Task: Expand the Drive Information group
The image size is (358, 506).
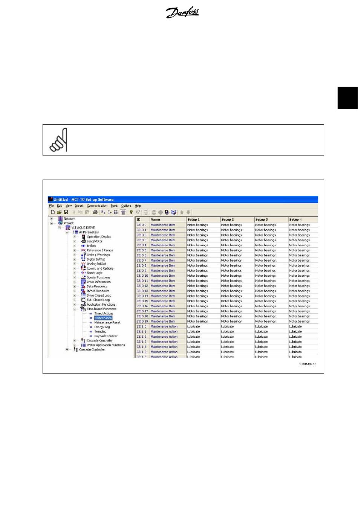Action: (75, 282)
